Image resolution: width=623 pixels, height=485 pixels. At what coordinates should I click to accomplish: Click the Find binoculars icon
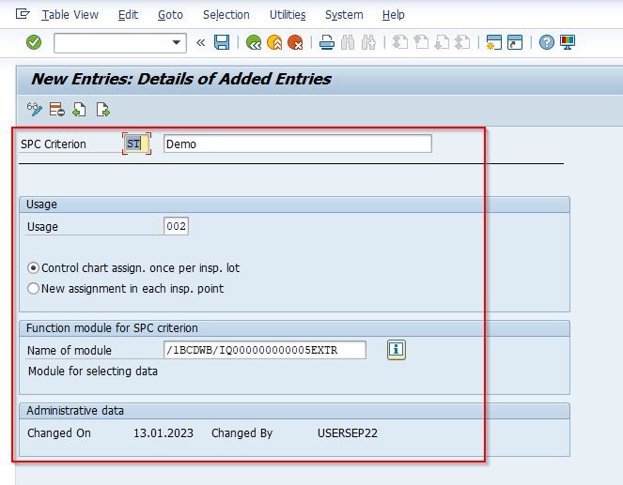pyautogui.click(x=348, y=42)
